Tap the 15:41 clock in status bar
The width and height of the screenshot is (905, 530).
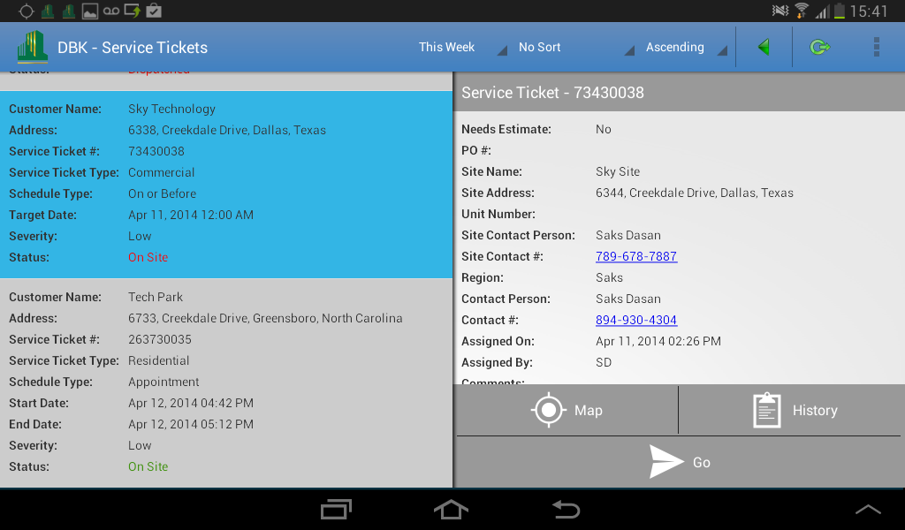point(869,11)
